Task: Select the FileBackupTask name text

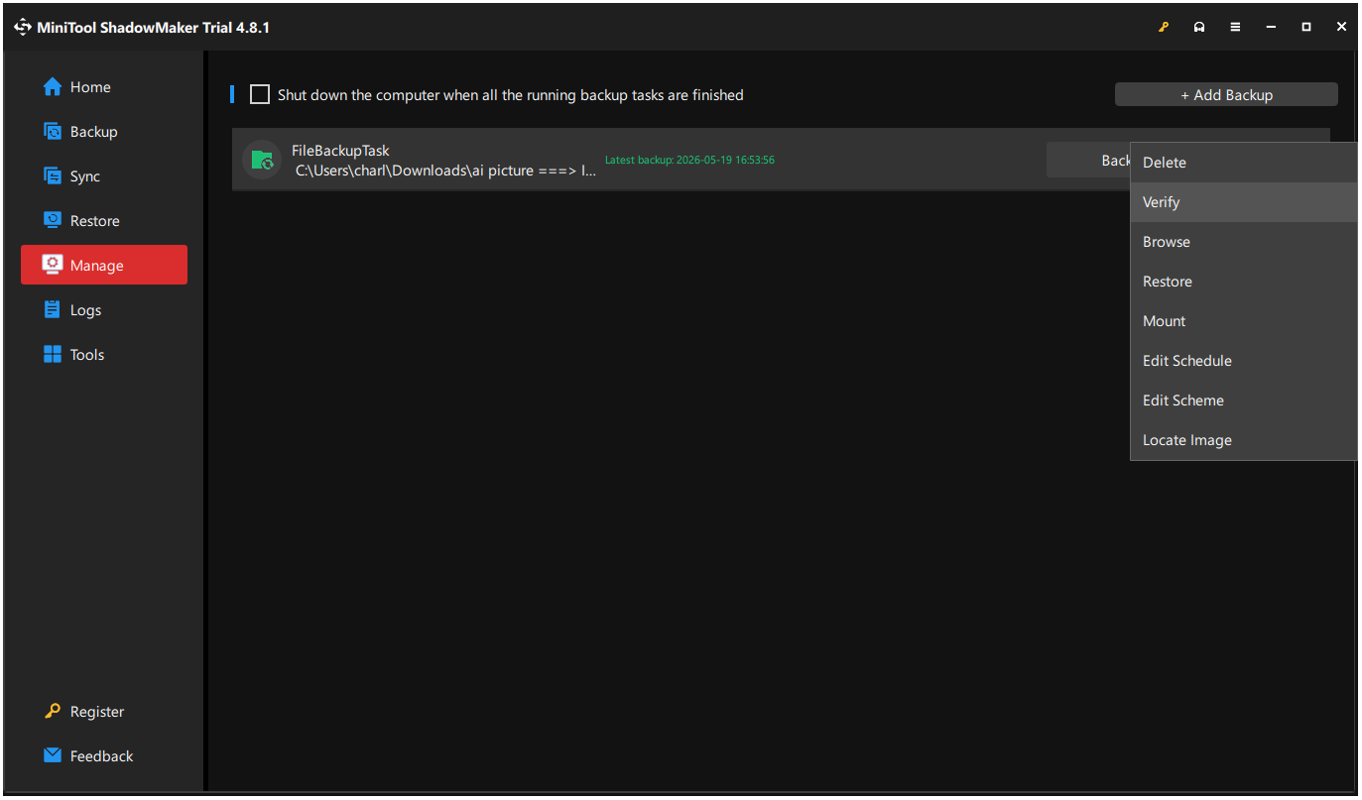Action: (x=340, y=151)
